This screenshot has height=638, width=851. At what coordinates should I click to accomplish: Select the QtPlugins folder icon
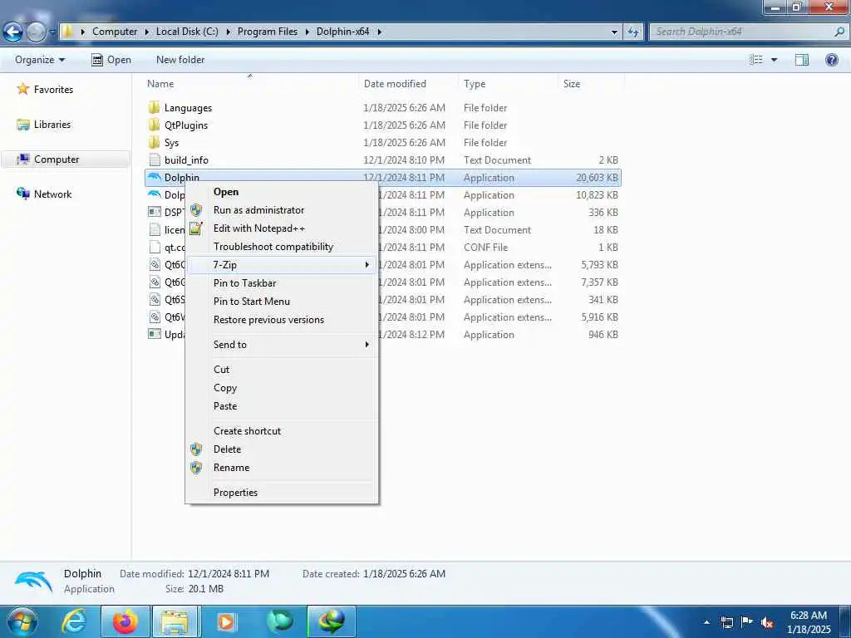click(154, 125)
